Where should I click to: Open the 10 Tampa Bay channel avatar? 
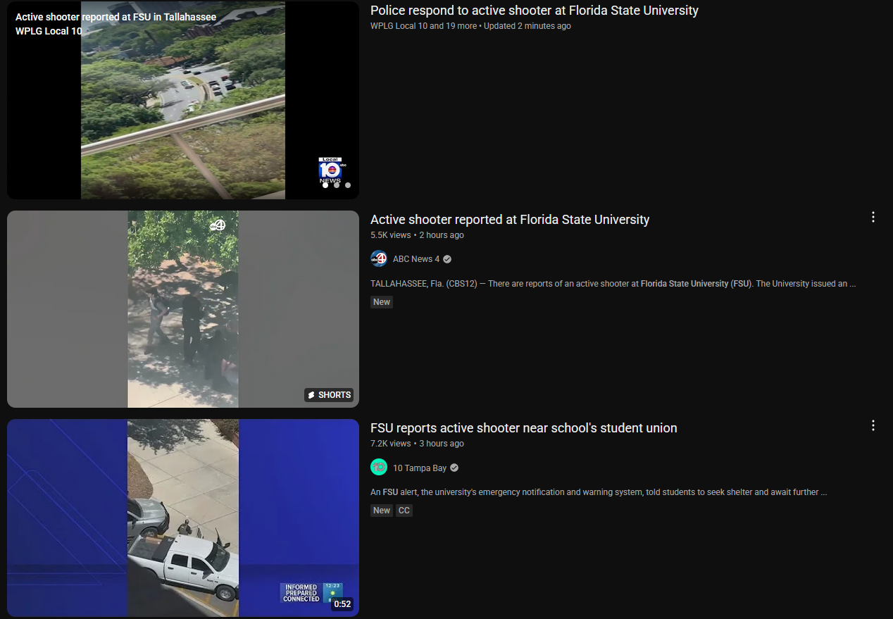[x=379, y=468]
